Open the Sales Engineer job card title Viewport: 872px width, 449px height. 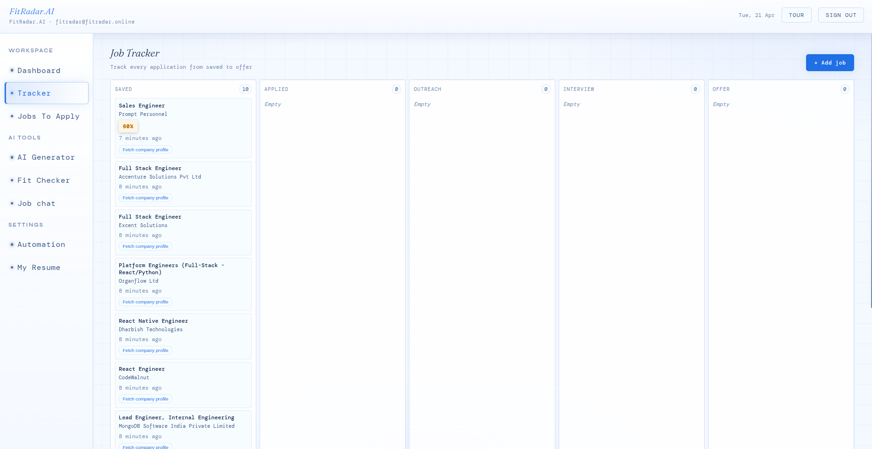pyautogui.click(x=142, y=106)
